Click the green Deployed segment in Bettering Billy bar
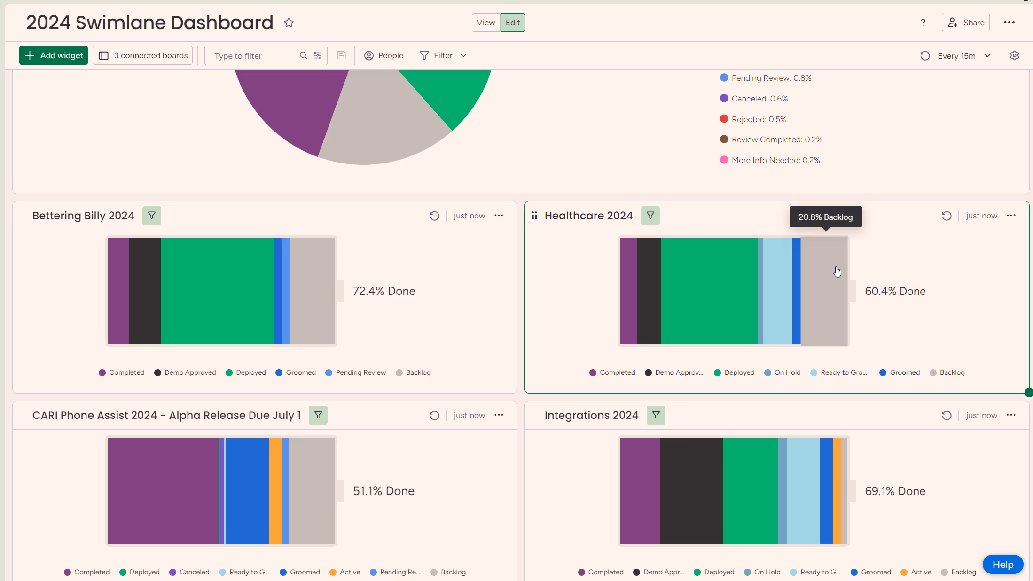This screenshot has width=1033, height=581. pyautogui.click(x=217, y=291)
